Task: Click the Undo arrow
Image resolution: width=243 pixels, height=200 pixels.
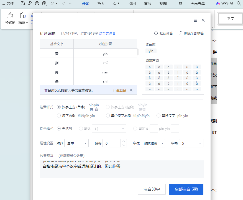Action: click(52, 3)
